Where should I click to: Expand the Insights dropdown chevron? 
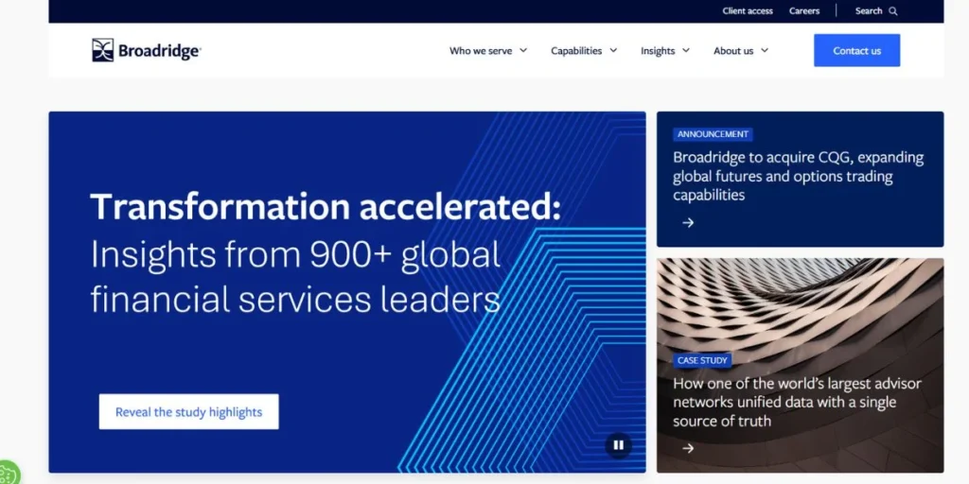tap(686, 51)
